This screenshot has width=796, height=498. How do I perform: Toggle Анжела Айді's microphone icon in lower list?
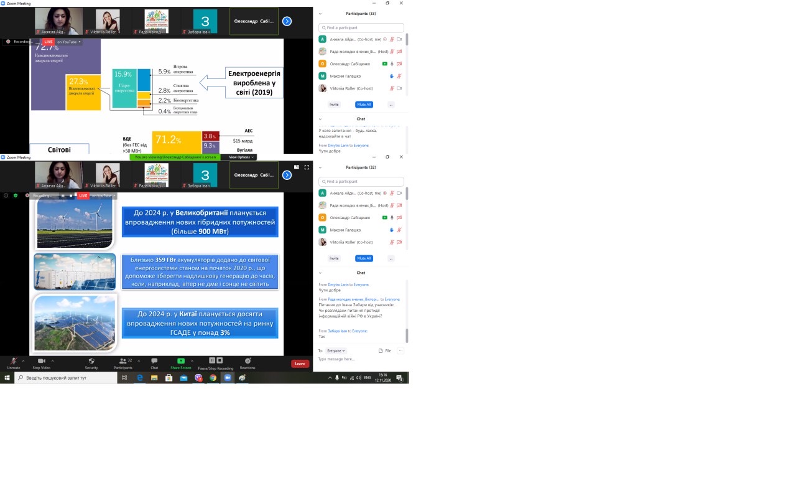392,193
